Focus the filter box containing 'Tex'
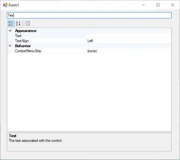 [89, 15]
